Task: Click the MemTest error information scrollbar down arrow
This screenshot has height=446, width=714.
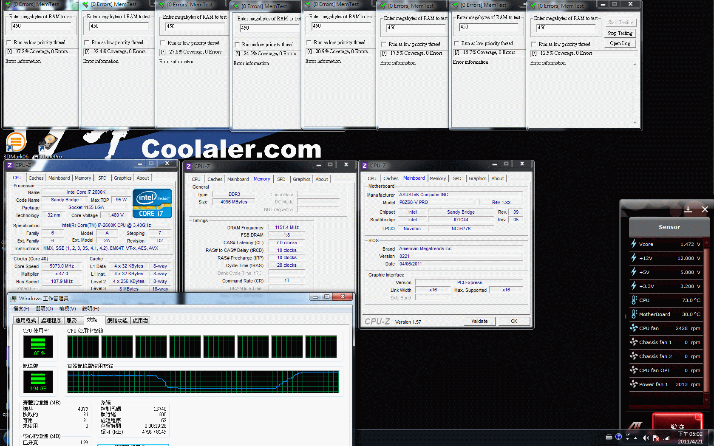Action: pos(635,123)
